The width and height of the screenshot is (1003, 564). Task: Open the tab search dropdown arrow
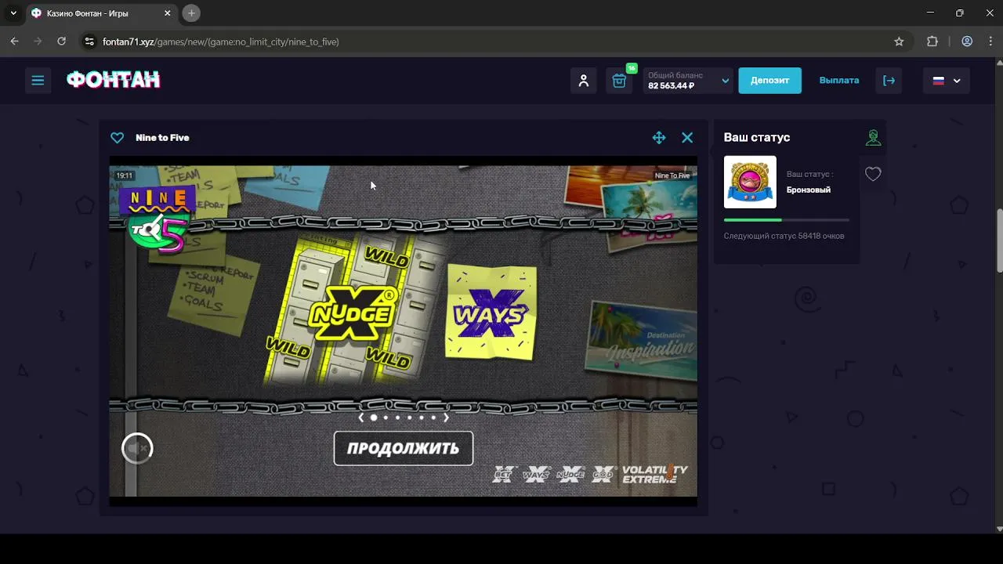coord(13,13)
